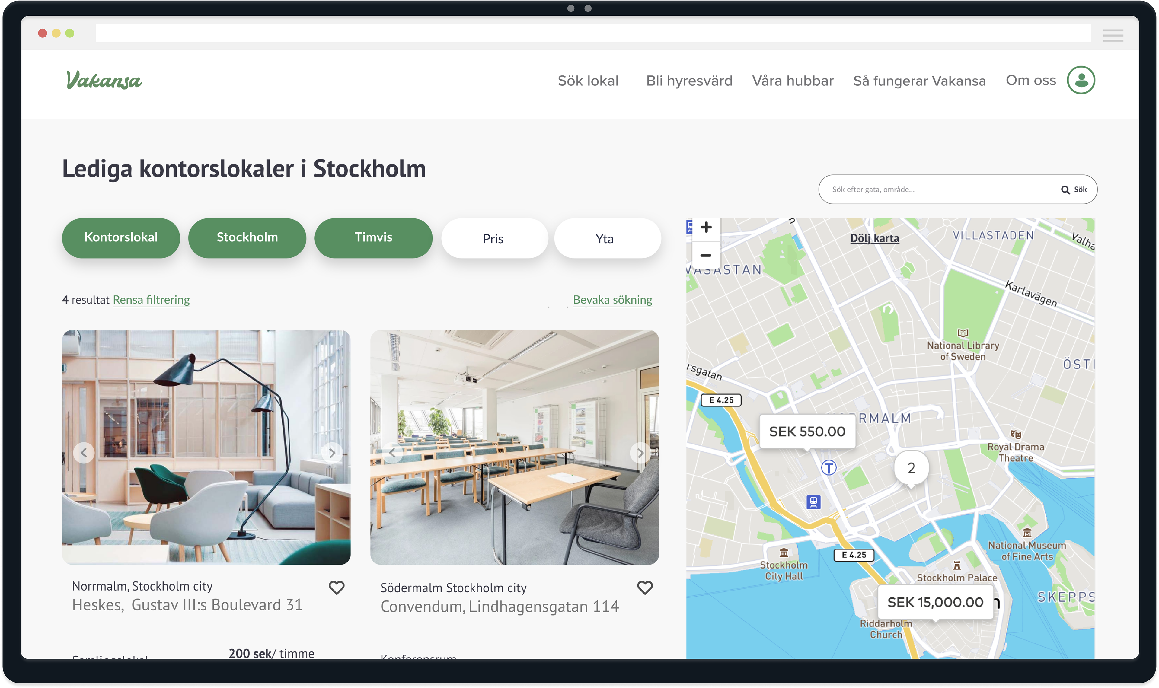The image size is (1159, 688).
Task: Show previous photo of Heskes listing
Action: (84, 453)
